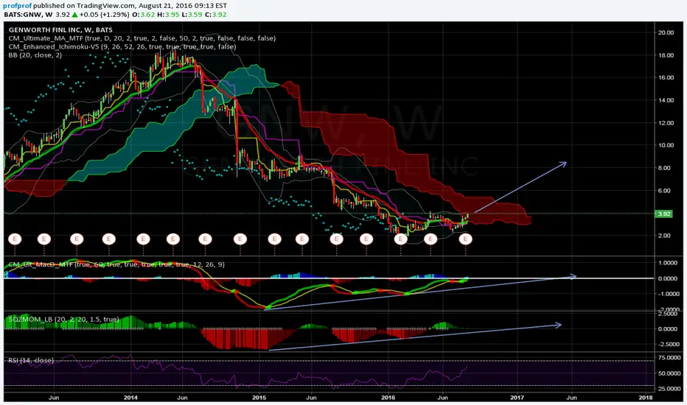This screenshot has height=405, width=687.
Task: Select the RSI (14, close) legend
Action: 31,360
